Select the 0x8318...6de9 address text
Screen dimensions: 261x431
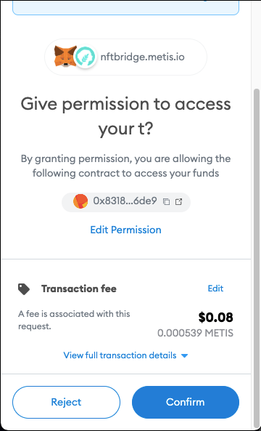pyautogui.click(x=125, y=201)
